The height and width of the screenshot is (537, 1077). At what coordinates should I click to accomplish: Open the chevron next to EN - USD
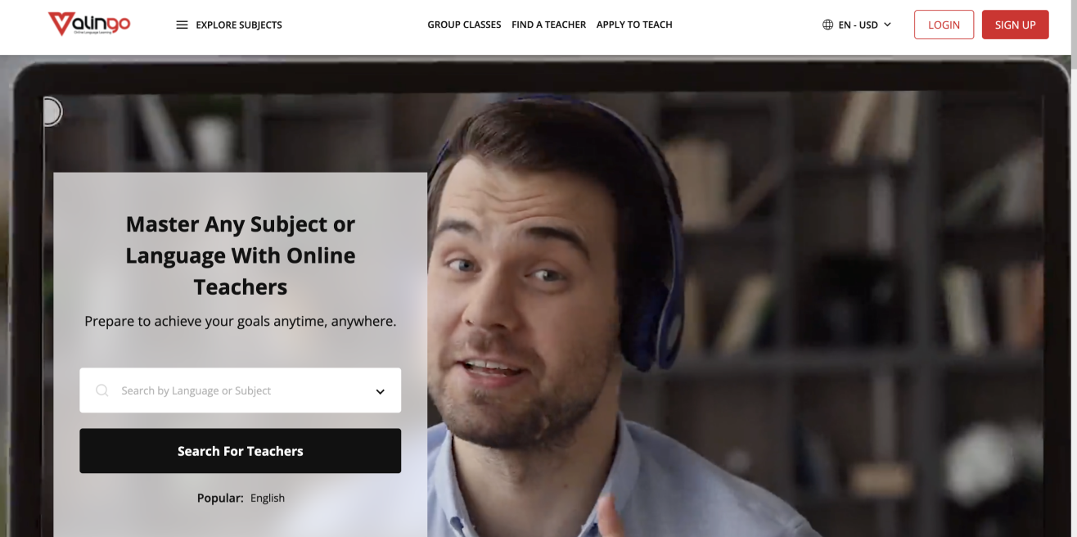[889, 25]
